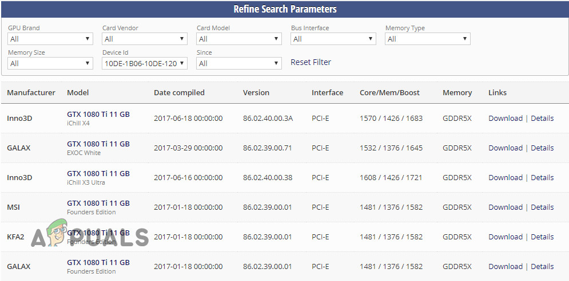Viewport: 569px width, 281px height.
Task: Expand the Card Vendor dropdown
Action: tap(145, 39)
